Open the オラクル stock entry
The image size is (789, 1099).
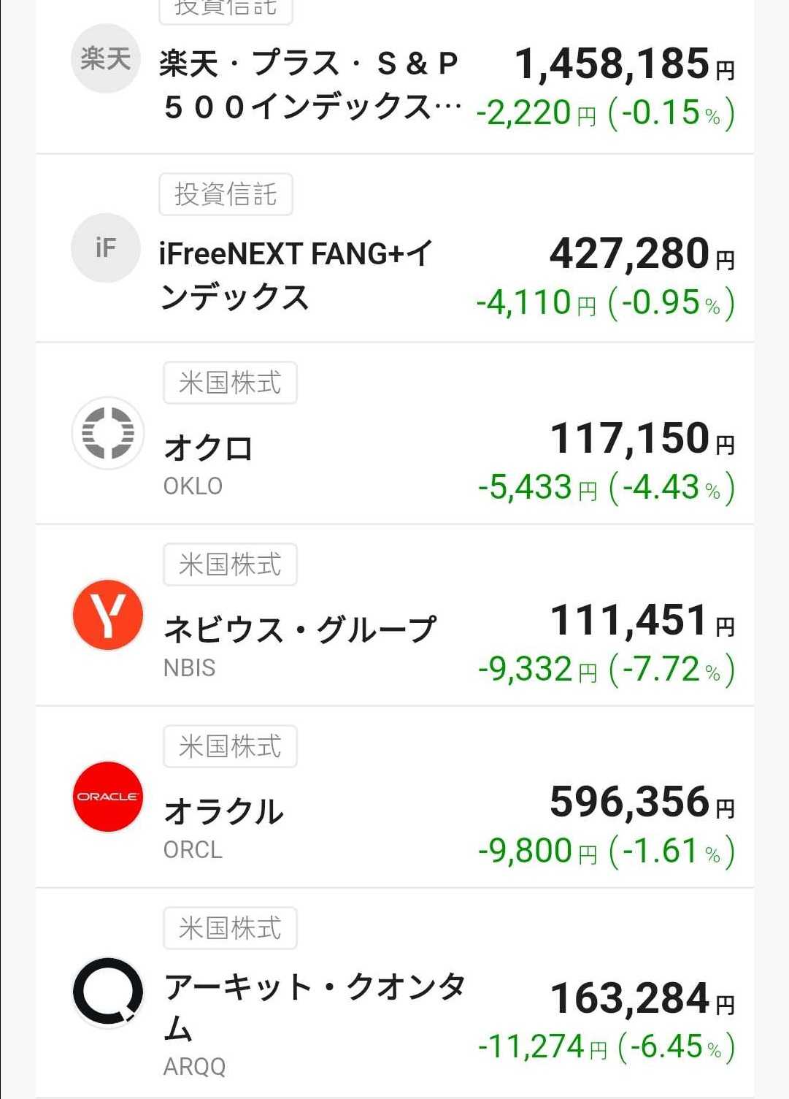[x=223, y=811]
